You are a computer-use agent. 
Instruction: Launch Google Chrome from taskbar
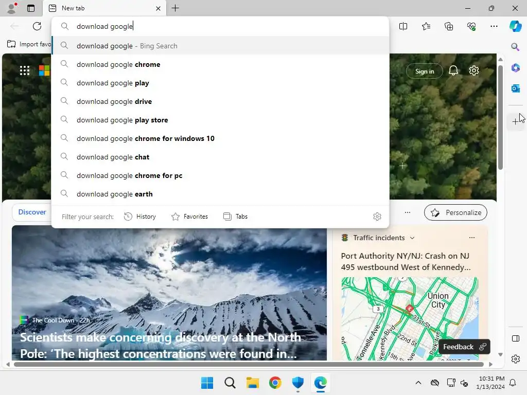pyautogui.click(x=275, y=383)
